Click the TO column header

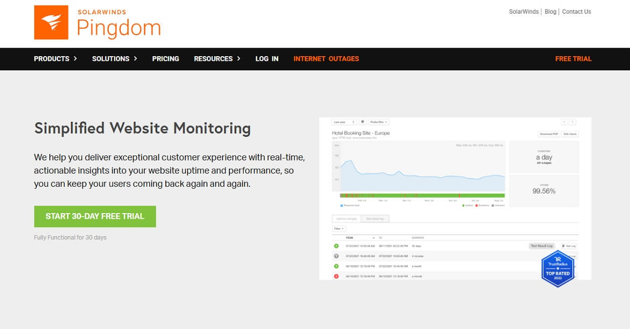[380, 238]
